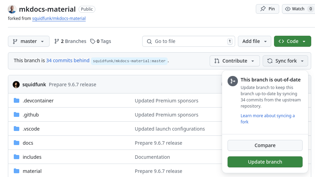
Task: Click the merge icon in out-of-date popup
Action: pyautogui.click(x=233, y=81)
